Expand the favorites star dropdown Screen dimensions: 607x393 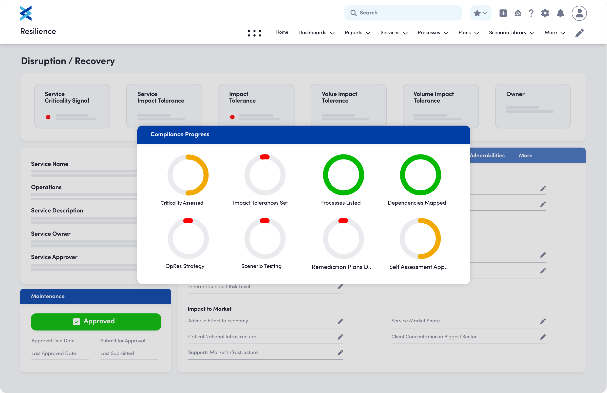[481, 13]
